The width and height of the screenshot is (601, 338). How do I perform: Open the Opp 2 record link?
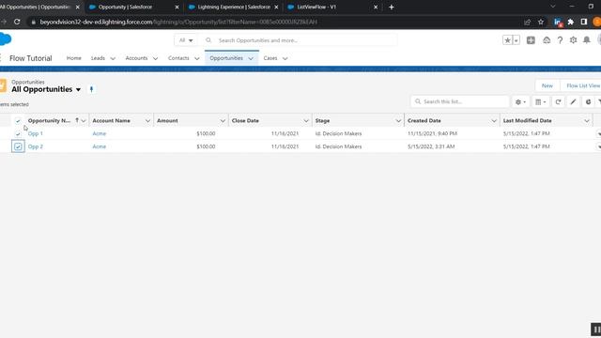tap(36, 146)
